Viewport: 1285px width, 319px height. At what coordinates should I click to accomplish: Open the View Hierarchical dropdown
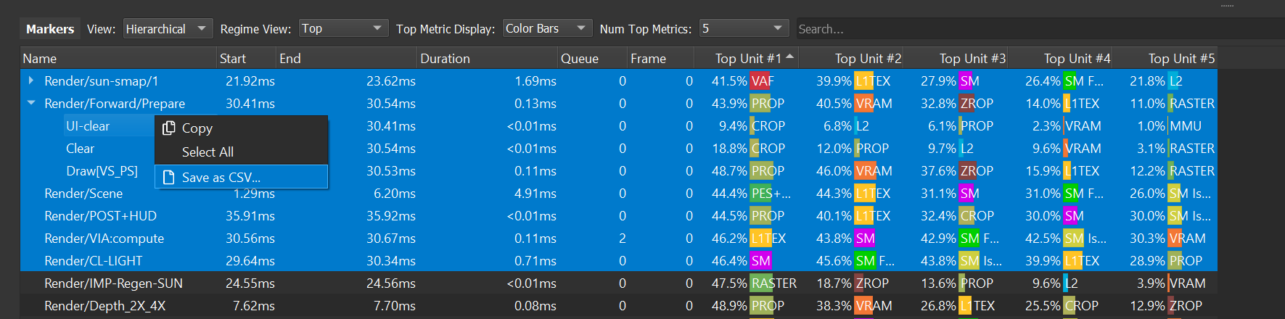168,29
